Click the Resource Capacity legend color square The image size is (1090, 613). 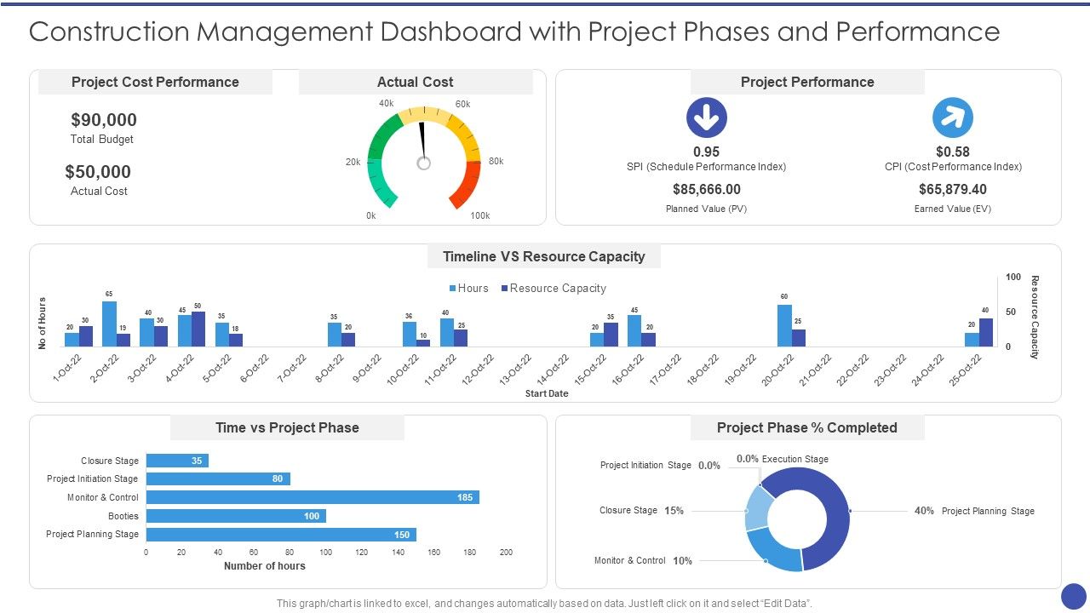(x=504, y=289)
